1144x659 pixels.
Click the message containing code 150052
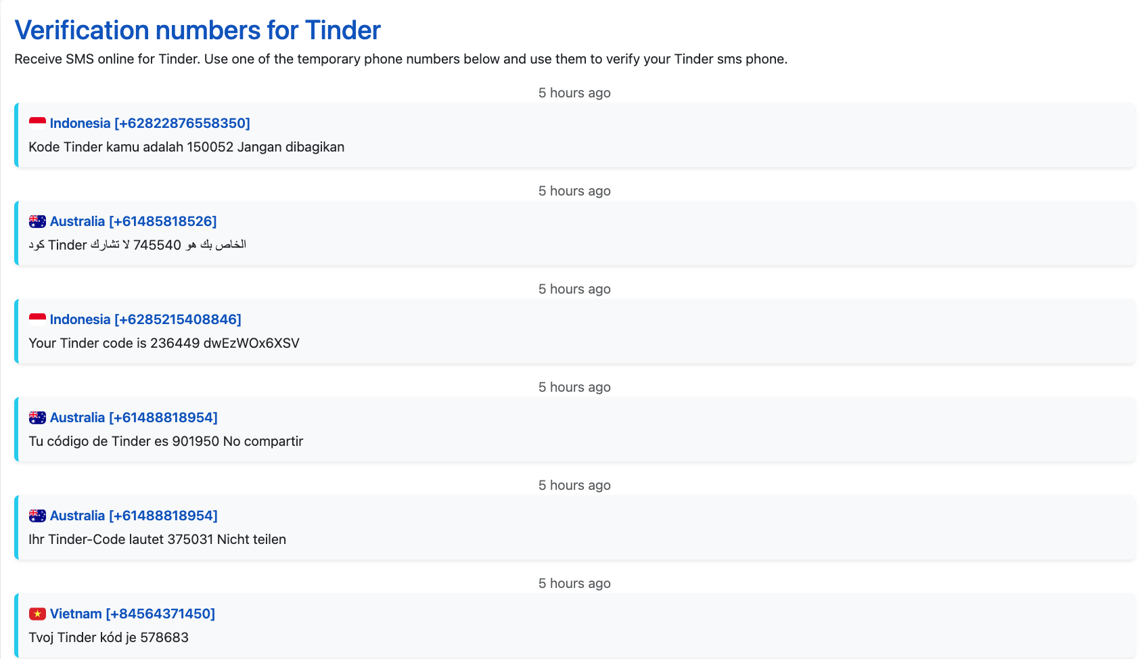pyautogui.click(x=187, y=147)
